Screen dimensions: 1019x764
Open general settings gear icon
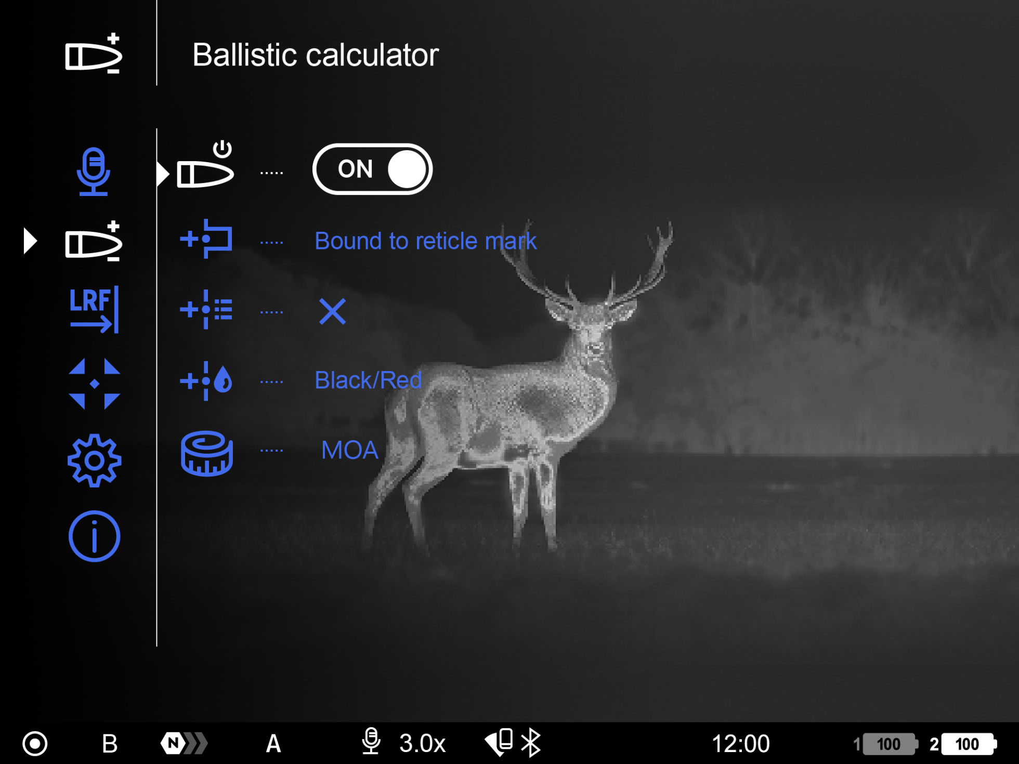coord(94,460)
